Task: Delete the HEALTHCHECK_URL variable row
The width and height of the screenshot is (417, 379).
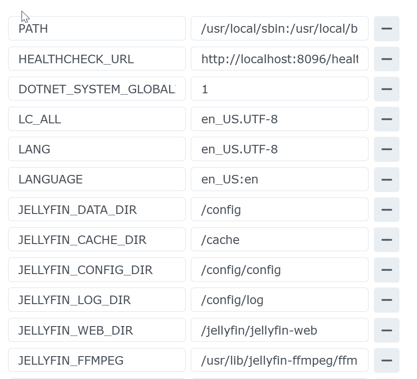Action: pyautogui.click(x=386, y=59)
